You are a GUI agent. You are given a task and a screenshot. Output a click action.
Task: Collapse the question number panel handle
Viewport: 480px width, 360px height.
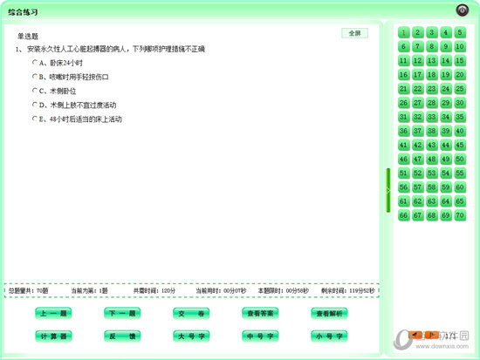(388, 190)
